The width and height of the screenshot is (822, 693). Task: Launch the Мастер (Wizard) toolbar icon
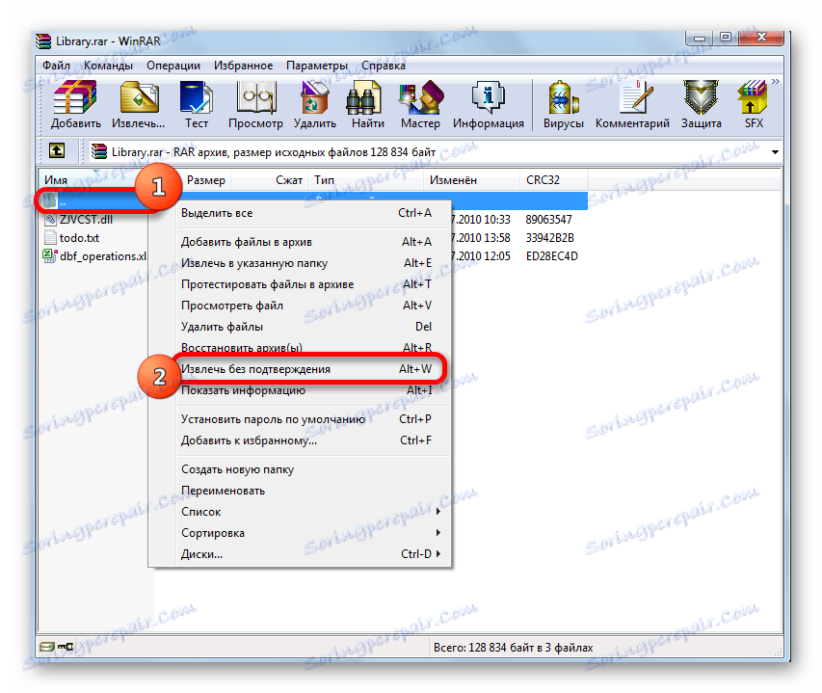click(x=420, y=104)
